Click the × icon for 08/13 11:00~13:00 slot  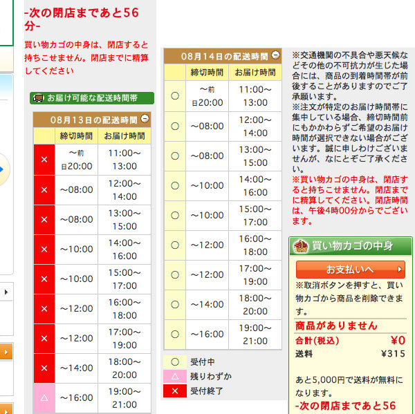click(x=44, y=160)
